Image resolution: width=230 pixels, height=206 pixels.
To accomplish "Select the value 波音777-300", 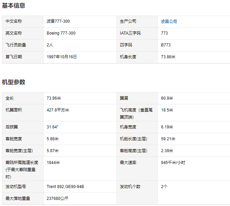I will point(58,21).
